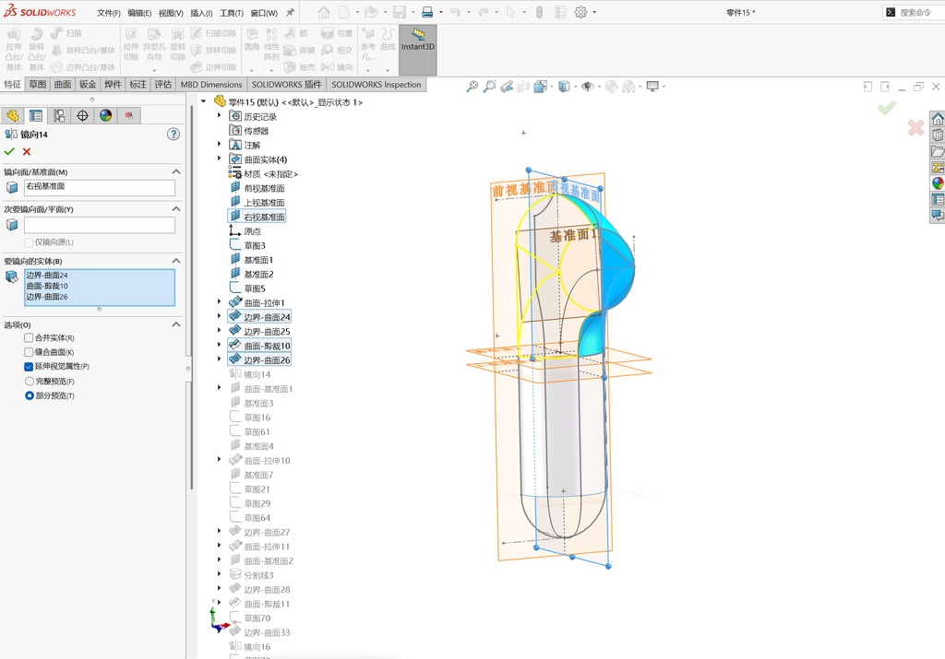This screenshot has width=945, height=659.
Task: Select the 完整预览 radio button
Action: click(29, 381)
